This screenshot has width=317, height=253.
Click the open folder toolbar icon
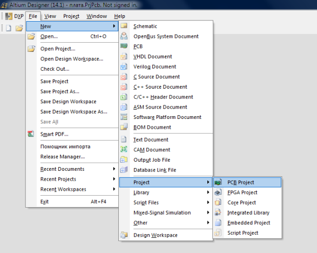point(19,28)
